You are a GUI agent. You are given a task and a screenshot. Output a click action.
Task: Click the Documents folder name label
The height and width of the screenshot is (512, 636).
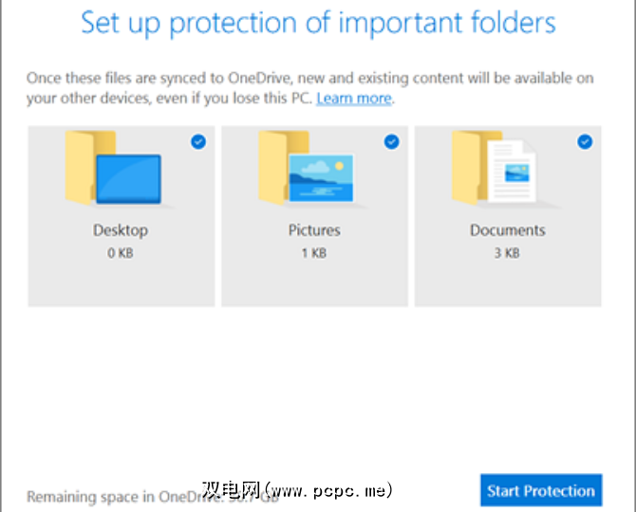coord(508,229)
